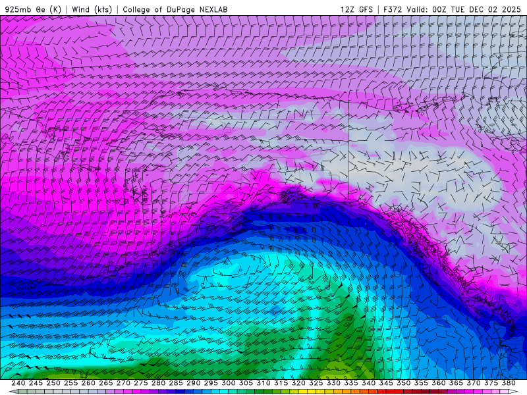The image size is (527, 395).
Task: Select the 375 value on the color scale
Action: (x=491, y=383)
